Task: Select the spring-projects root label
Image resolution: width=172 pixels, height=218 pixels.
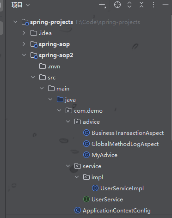Action: tap(51, 22)
